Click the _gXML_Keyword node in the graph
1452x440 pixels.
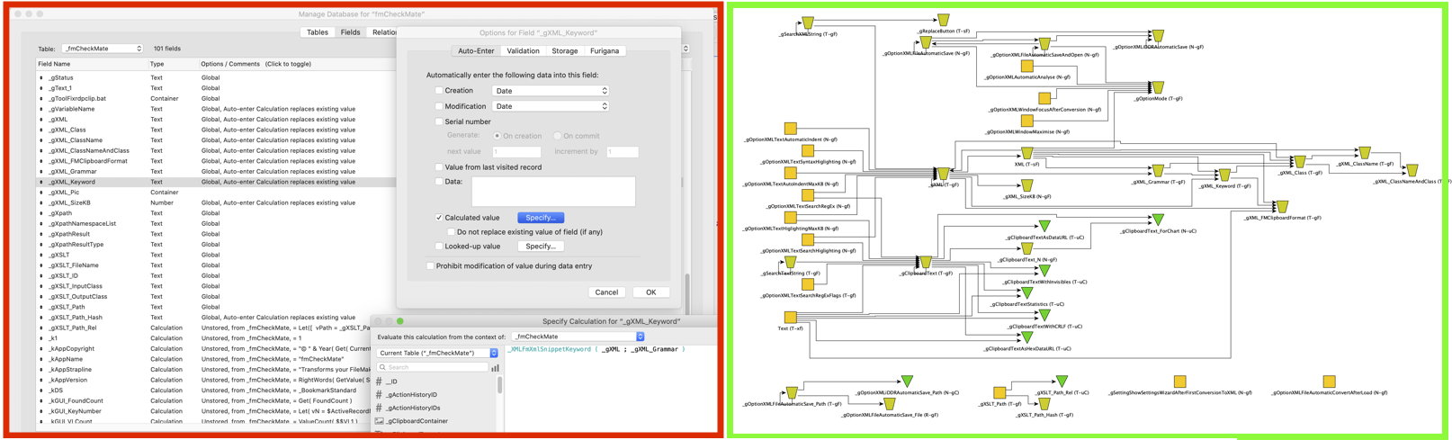click(x=1224, y=175)
